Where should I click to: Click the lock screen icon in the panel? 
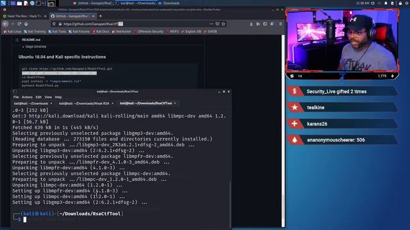[400, 3]
